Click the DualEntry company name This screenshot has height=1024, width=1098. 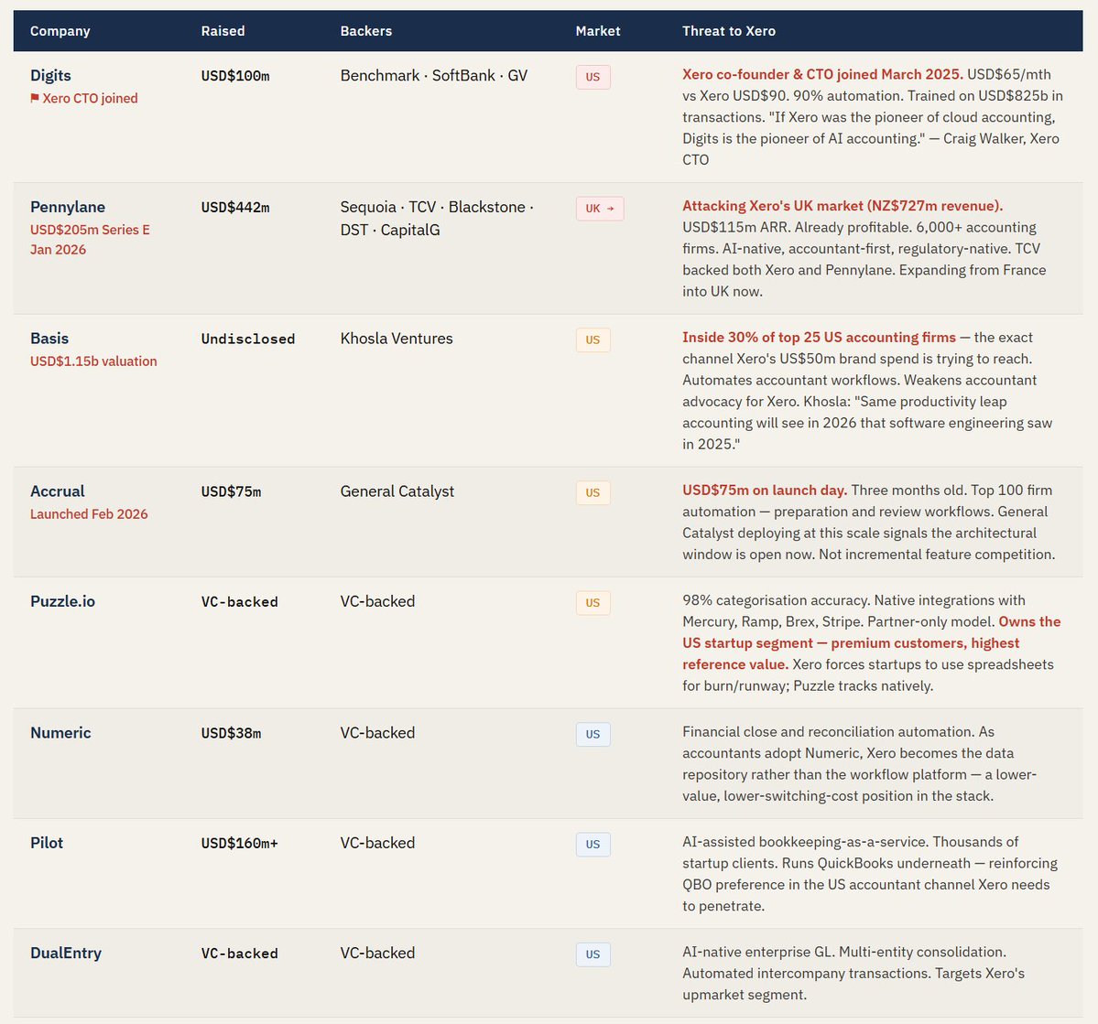pyautogui.click(x=66, y=953)
